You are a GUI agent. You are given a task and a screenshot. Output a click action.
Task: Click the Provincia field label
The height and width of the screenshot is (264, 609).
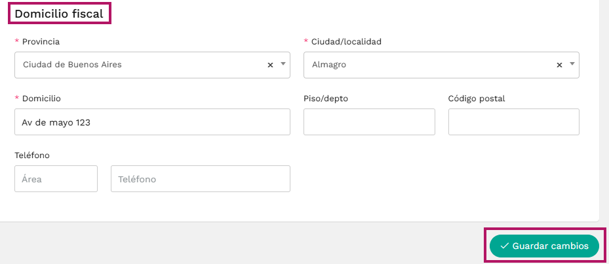click(x=41, y=42)
